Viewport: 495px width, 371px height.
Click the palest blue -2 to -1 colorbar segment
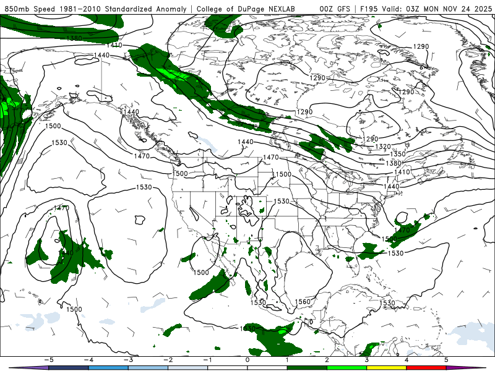pos(188,368)
